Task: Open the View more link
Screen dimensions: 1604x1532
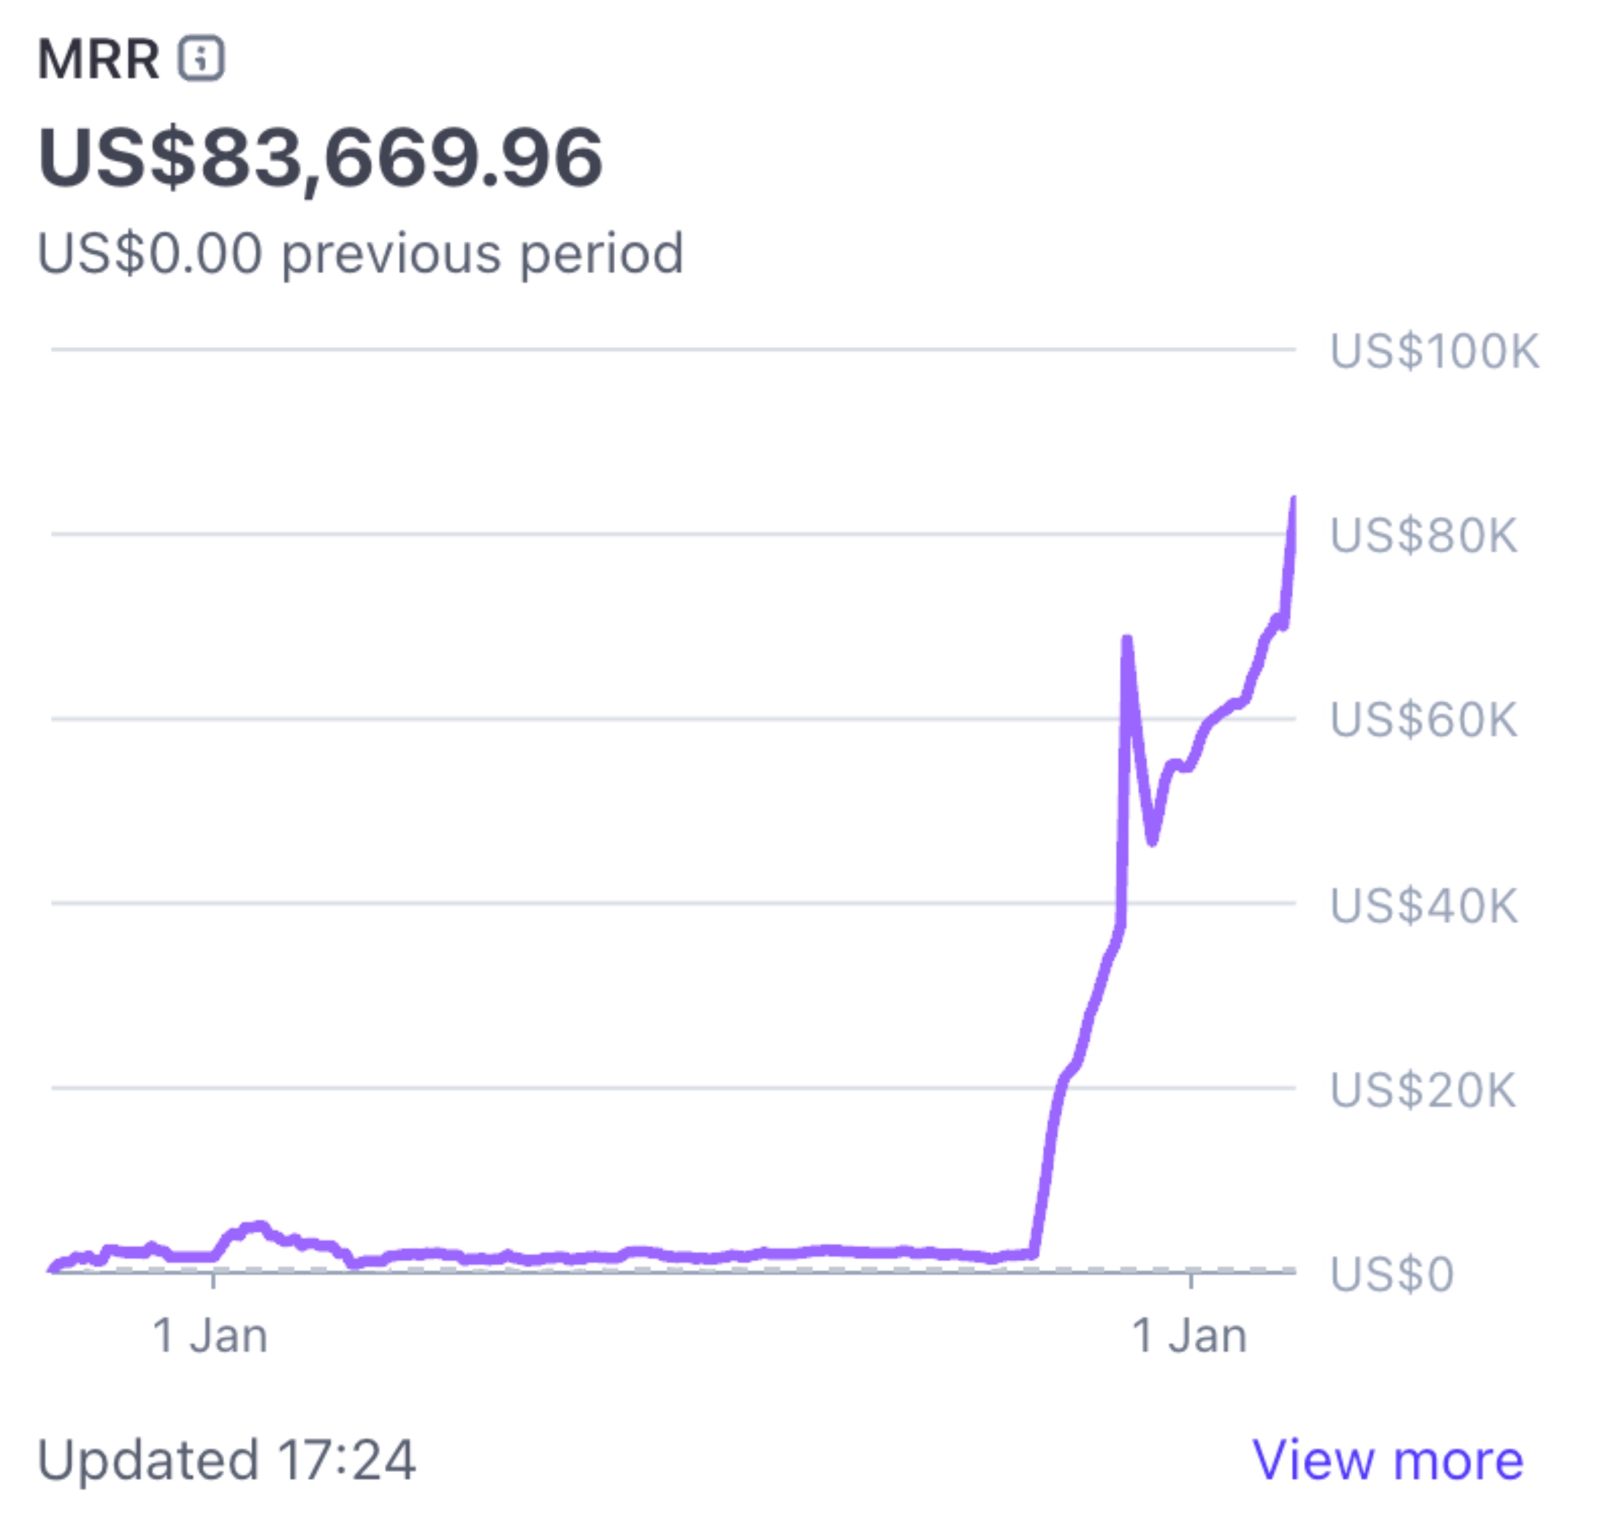Action: pyautogui.click(x=1387, y=1459)
